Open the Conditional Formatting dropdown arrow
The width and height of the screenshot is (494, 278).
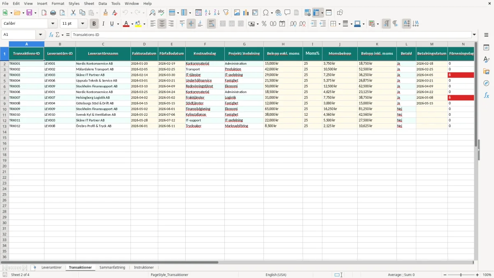tap(377, 24)
